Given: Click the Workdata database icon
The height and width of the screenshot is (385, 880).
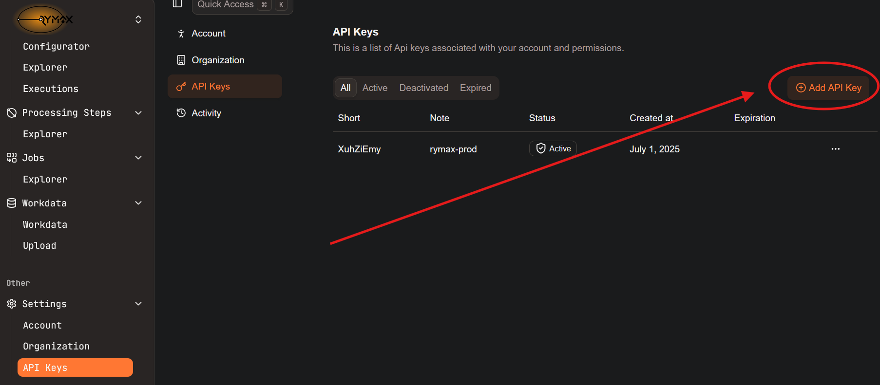Looking at the screenshot, I should (x=12, y=203).
